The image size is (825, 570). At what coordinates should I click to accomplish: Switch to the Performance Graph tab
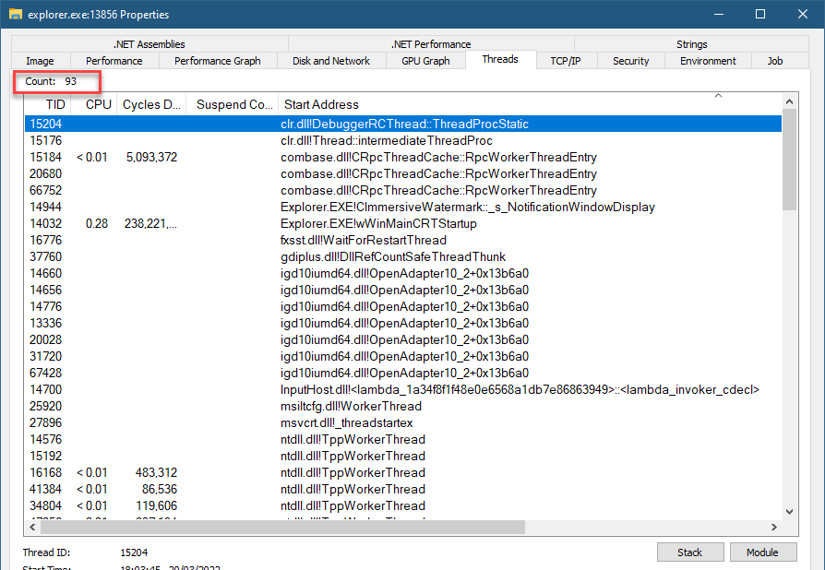[x=217, y=61]
